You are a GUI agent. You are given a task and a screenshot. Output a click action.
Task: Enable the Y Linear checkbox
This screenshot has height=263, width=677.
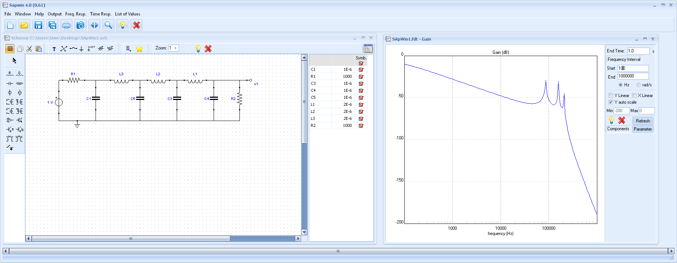pos(611,96)
